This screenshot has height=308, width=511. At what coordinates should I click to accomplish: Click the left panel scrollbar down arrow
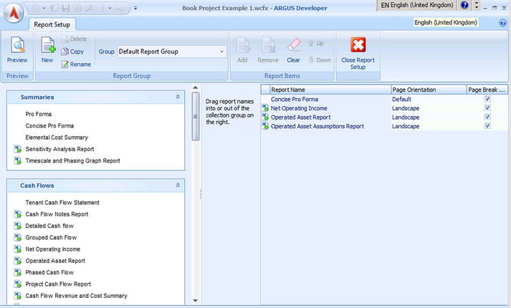pos(195,301)
